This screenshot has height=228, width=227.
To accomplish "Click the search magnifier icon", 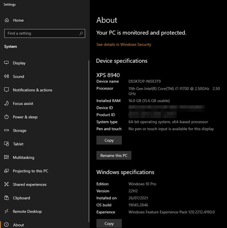I will click(x=81, y=33).
